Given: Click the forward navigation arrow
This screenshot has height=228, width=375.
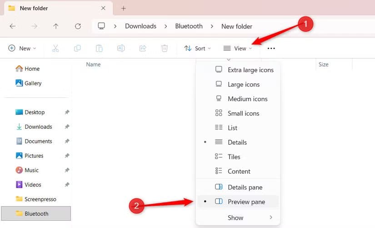Looking at the screenshot, I should (35, 26).
